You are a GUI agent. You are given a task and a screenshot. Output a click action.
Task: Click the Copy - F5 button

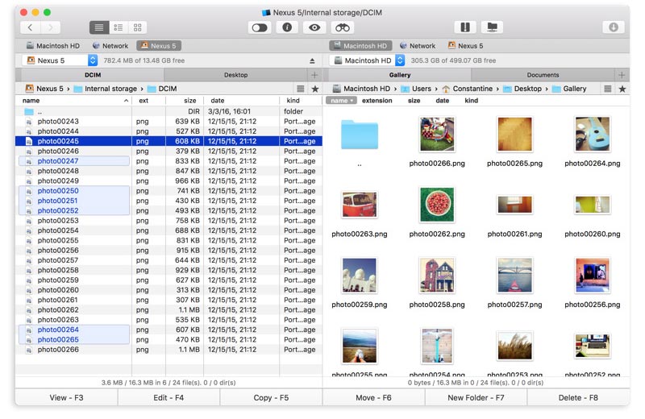[271, 397]
